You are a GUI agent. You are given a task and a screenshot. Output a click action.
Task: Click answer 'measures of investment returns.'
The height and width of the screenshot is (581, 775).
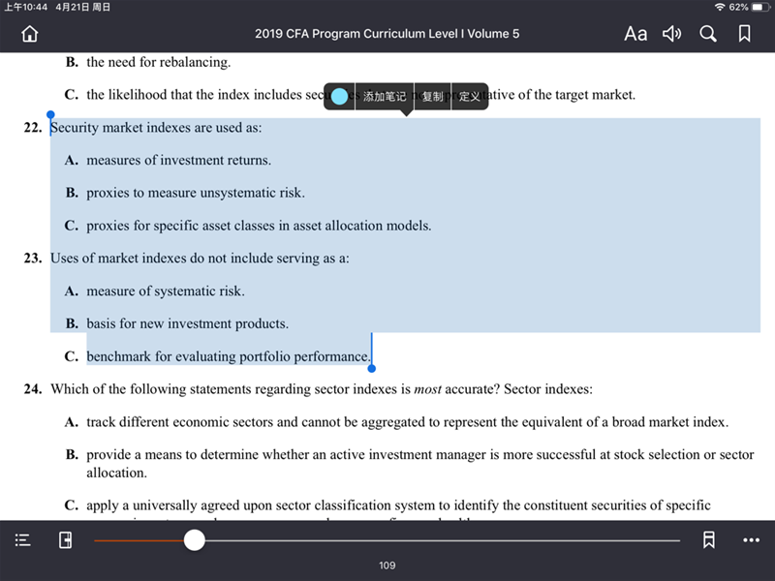tap(179, 160)
